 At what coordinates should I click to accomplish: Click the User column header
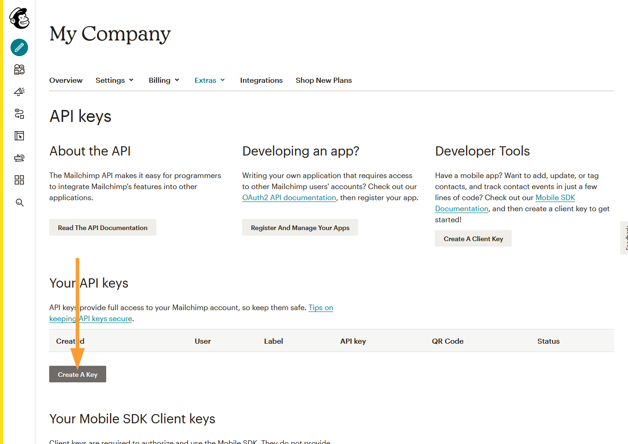[x=203, y=341]
